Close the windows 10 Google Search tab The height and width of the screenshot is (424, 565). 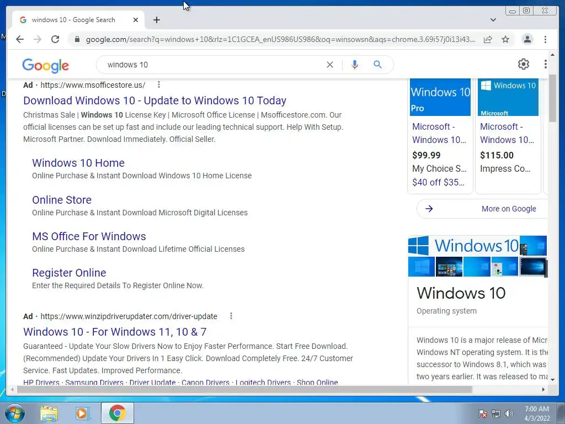[136, 20]
